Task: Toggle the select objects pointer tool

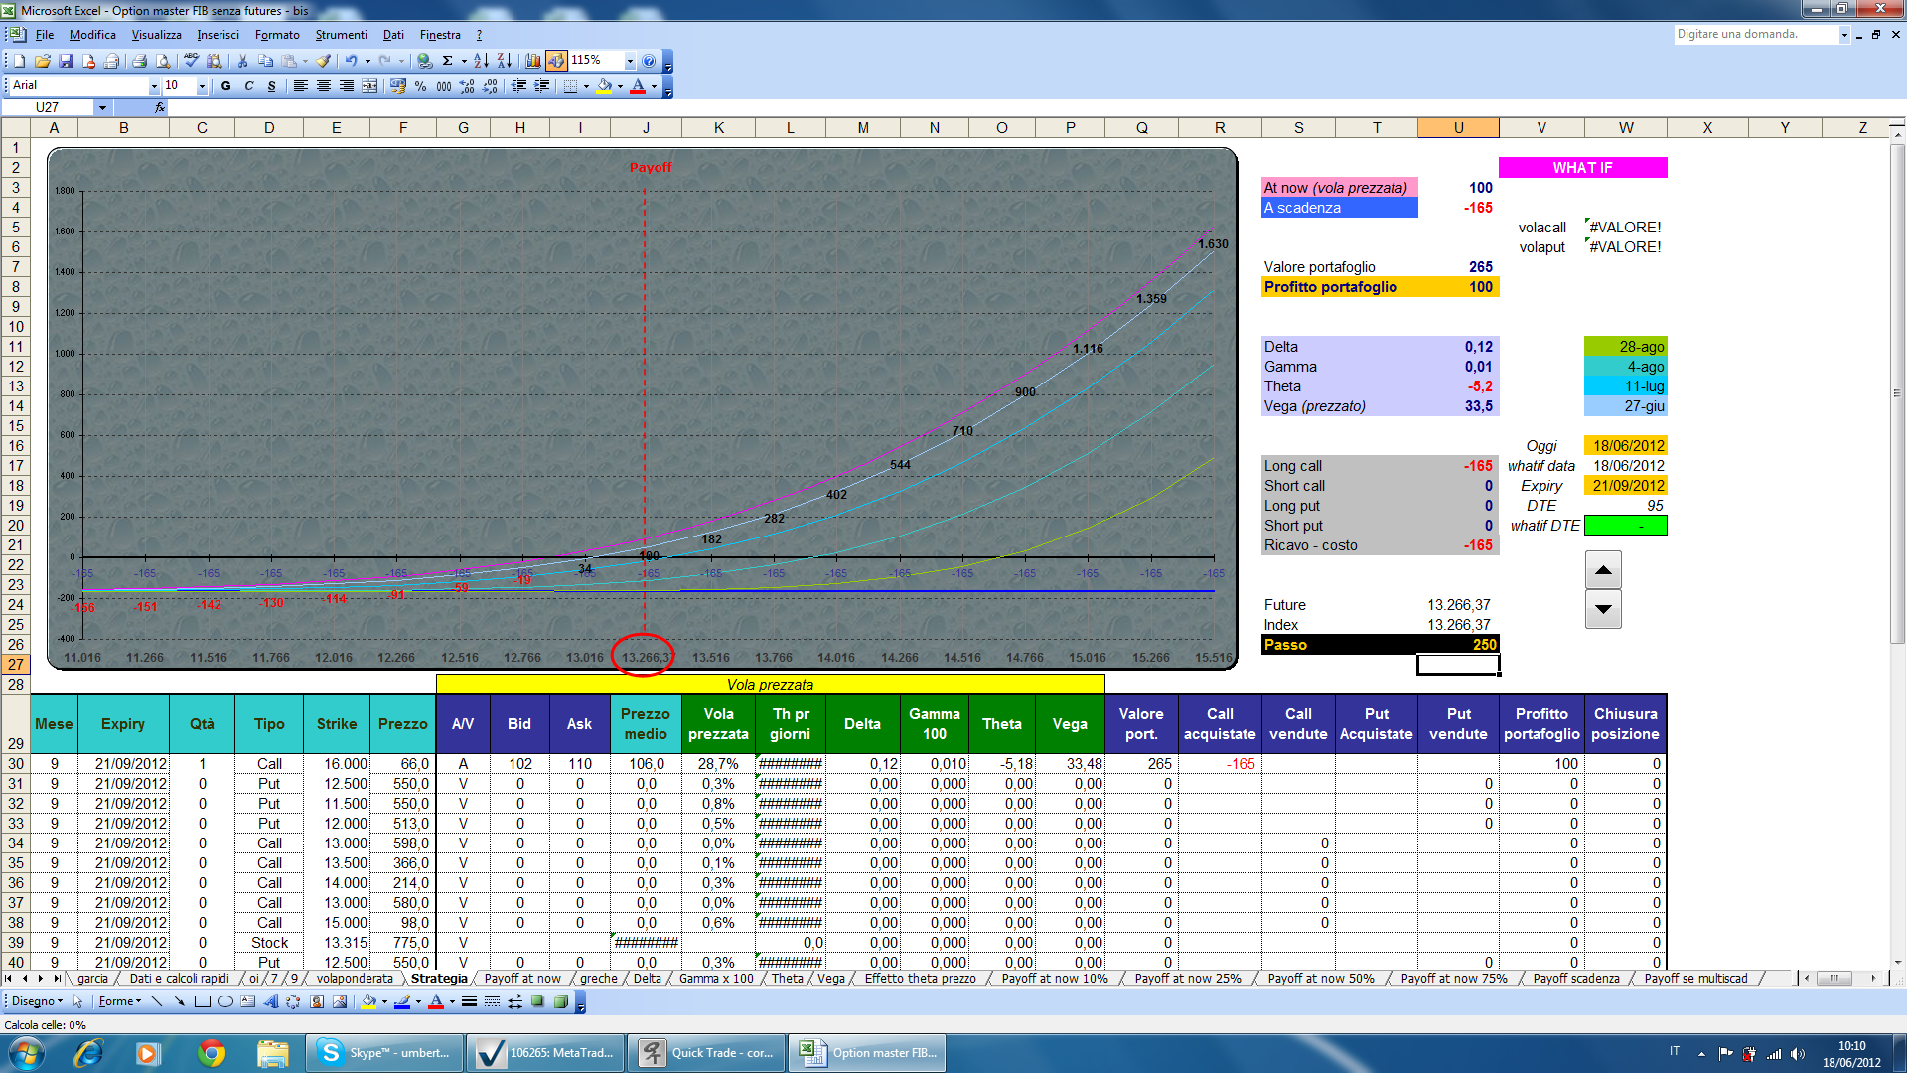Action: coord(77,1001)
